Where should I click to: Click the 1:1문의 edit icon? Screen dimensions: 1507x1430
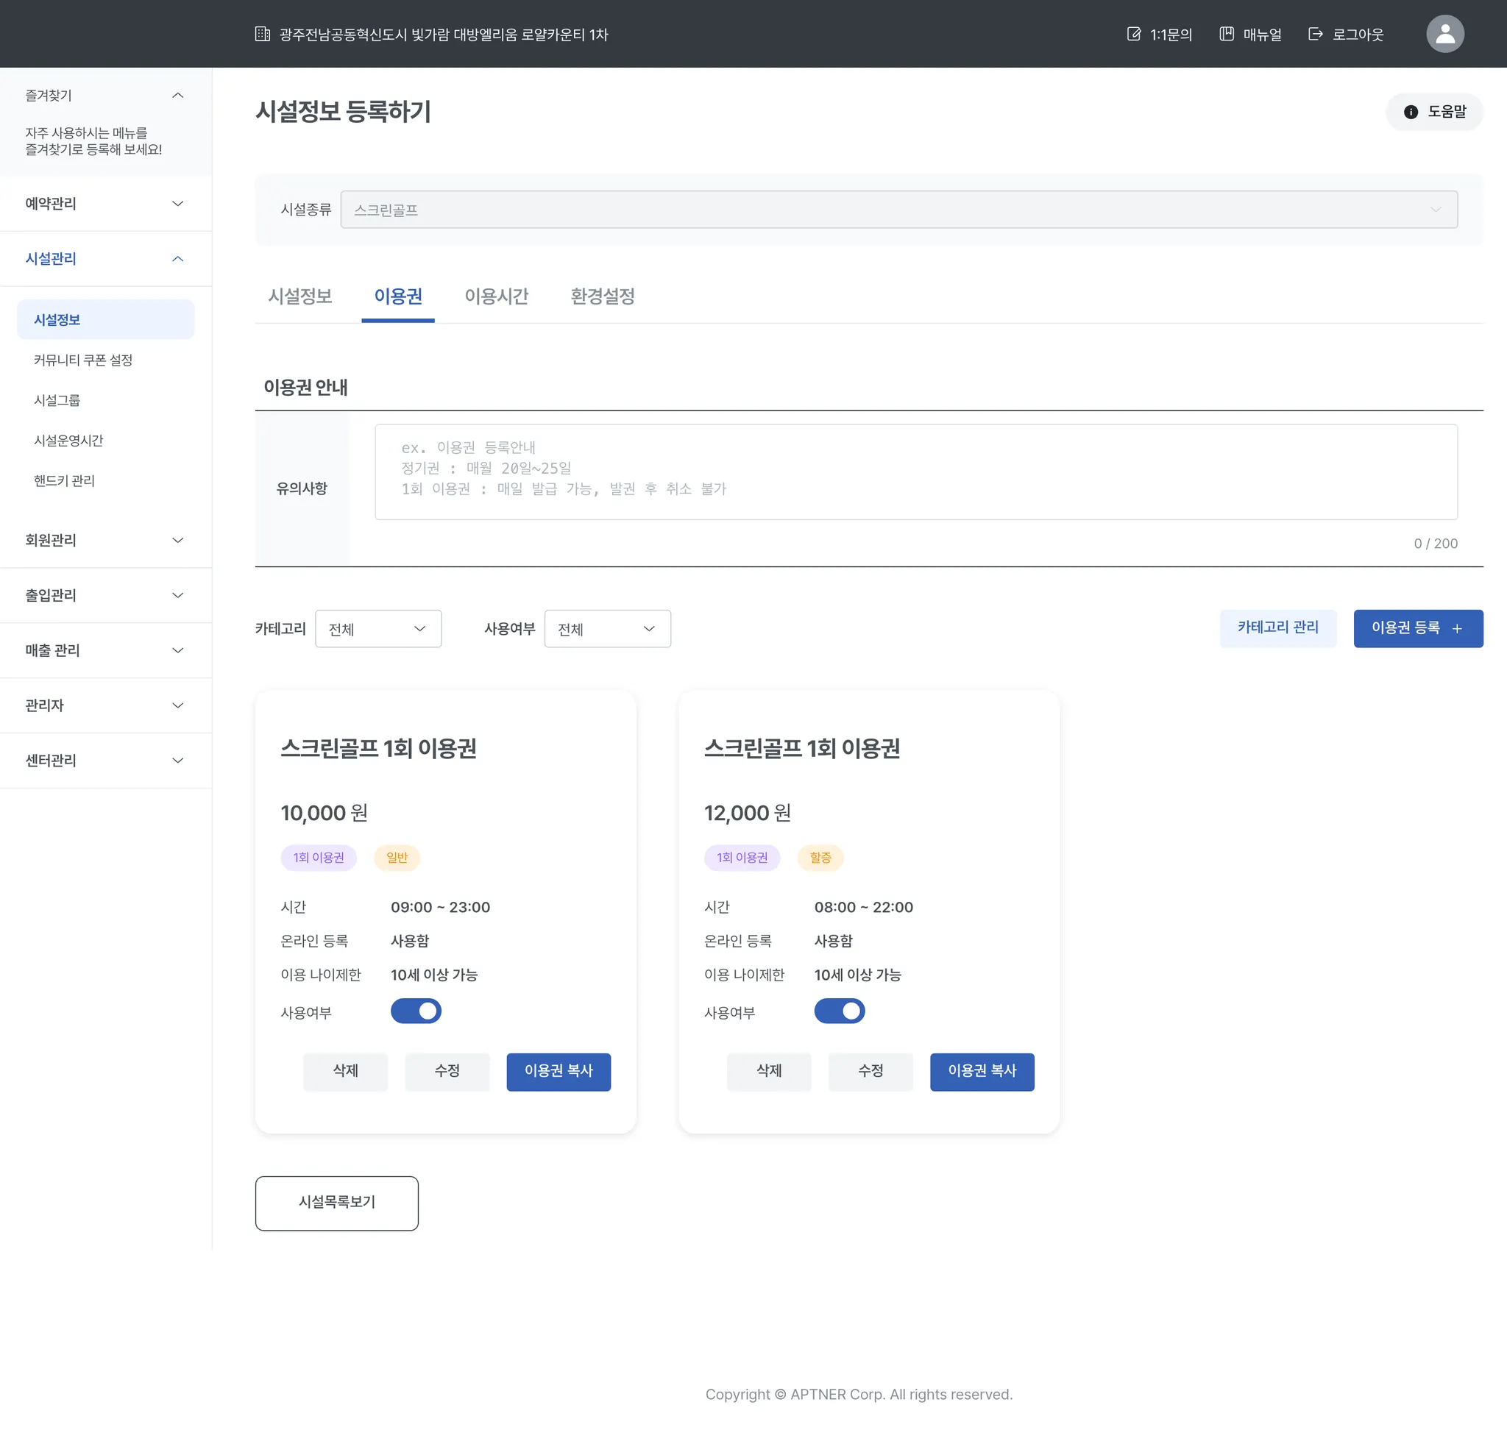[1134, 35]
